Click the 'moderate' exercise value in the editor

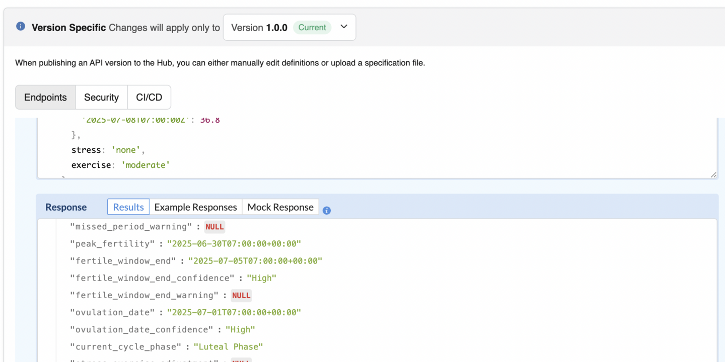click(146, 164)
